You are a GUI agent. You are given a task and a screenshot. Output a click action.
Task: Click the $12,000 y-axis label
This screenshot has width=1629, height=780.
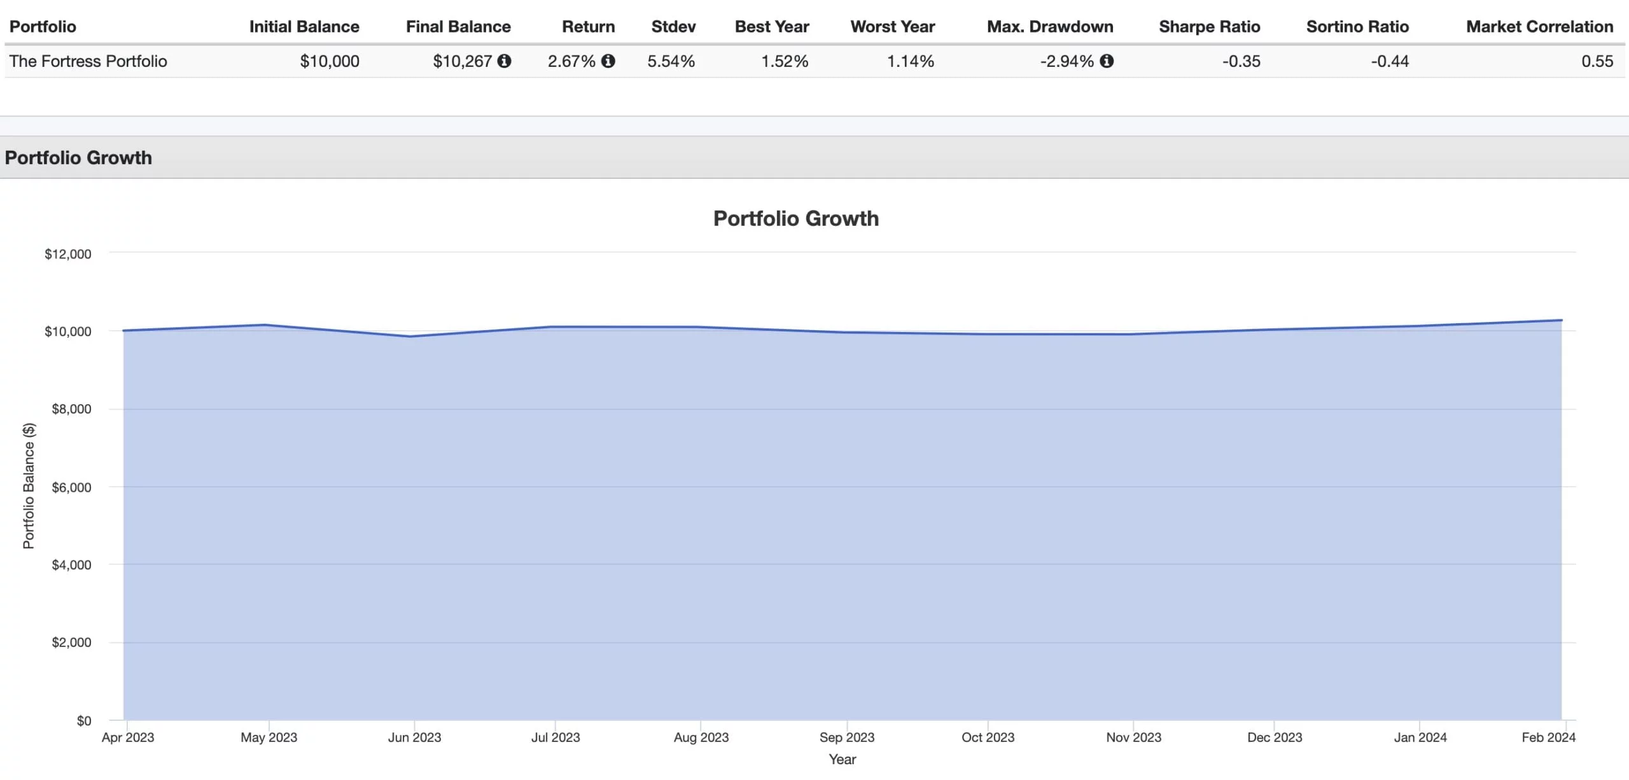point(68,254)
